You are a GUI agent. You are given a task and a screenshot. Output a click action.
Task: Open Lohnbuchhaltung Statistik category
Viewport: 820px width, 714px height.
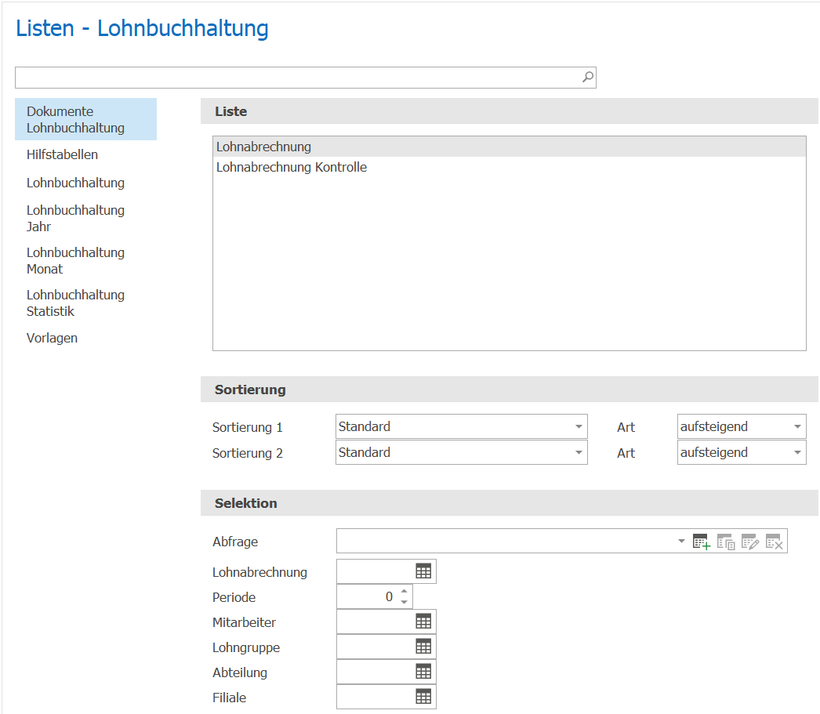tap(75, 303)
